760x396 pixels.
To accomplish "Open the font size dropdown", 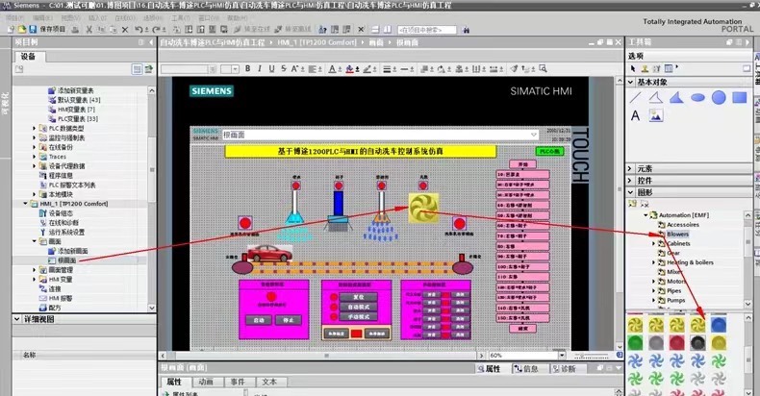I will click(x=235, y=69).
